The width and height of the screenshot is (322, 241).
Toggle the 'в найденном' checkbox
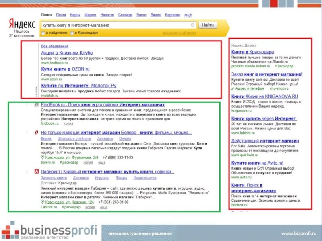43,33
